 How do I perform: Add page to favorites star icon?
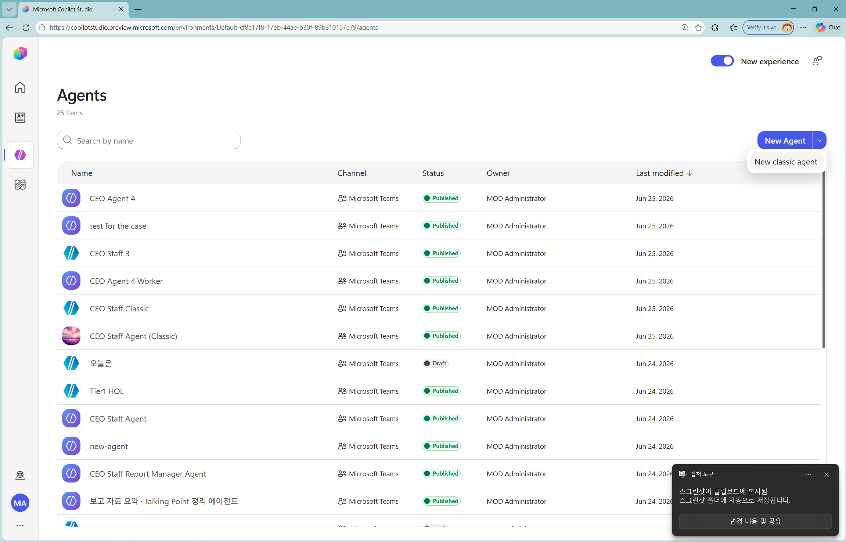pos(698,28)
